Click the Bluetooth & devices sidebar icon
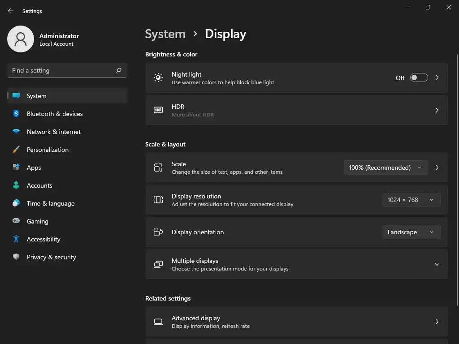The image size is (459, 344). click(x=16, y=114)
